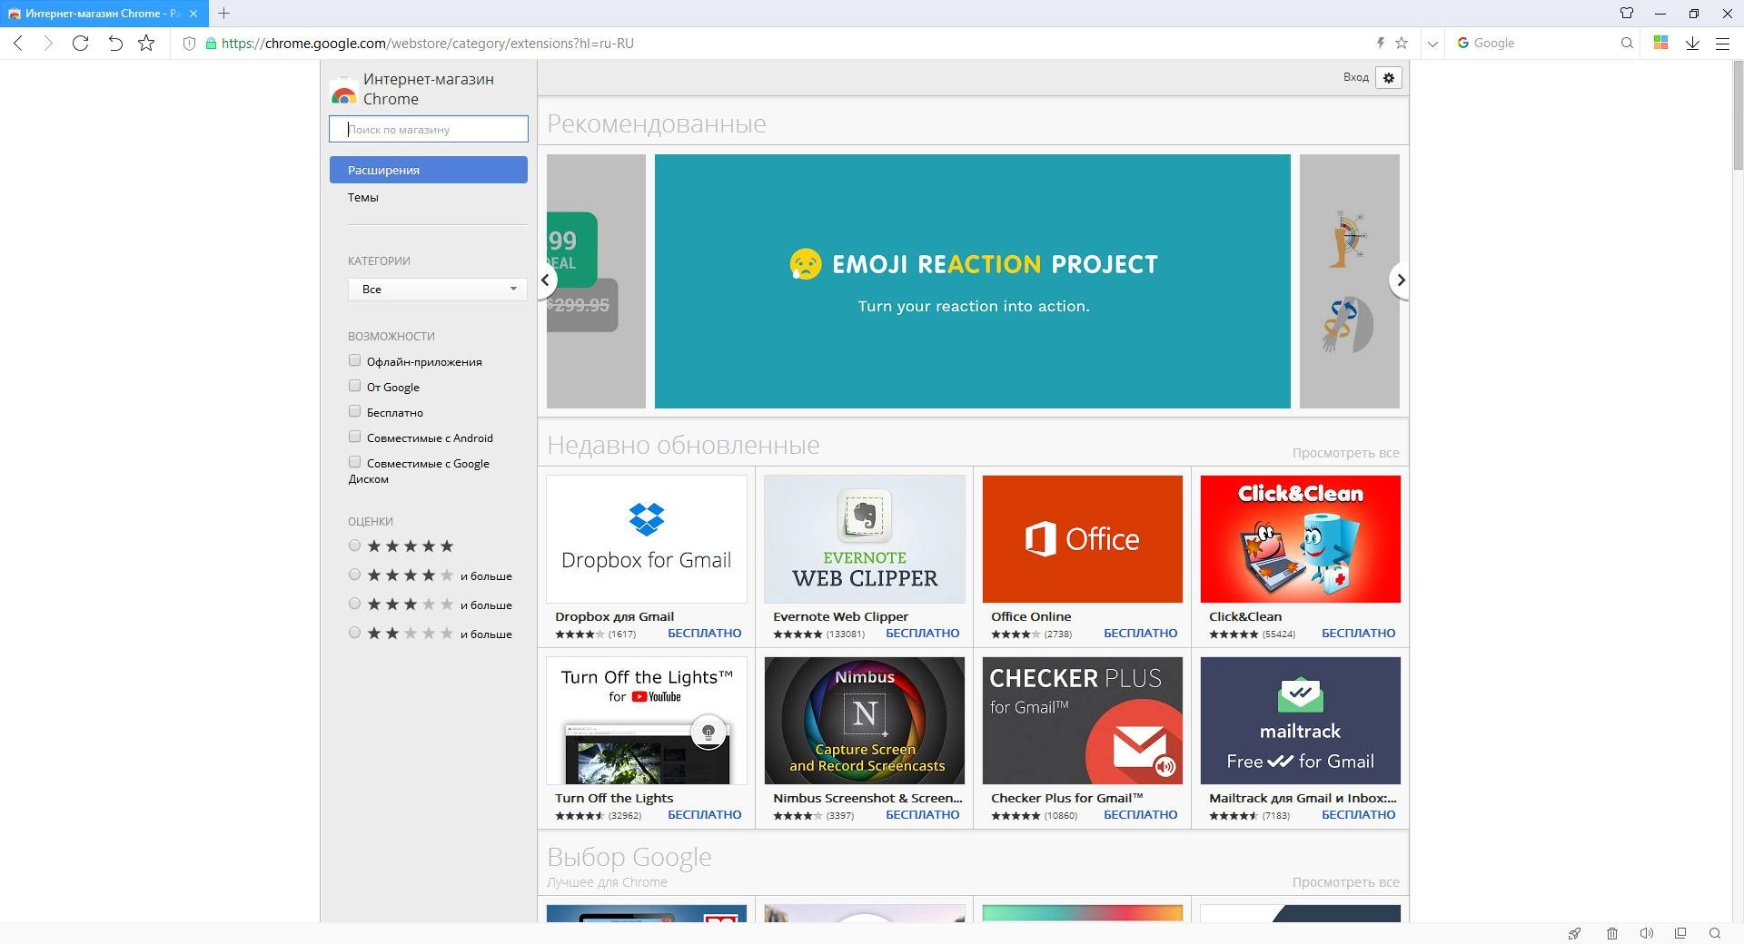Screen dimensions: 1744x944
Task: Open a new browser tab
Action: pos(223,14)
